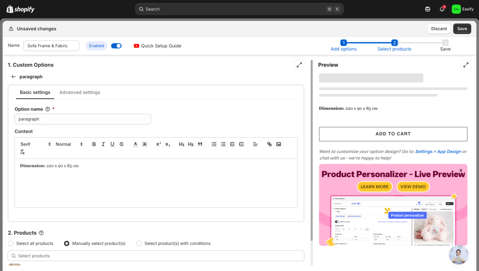Expand the Custom Options panel to fullscreen
Viewport: 479px width, 271px height.
tap(299, 65)
